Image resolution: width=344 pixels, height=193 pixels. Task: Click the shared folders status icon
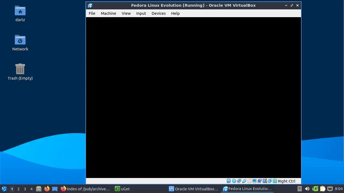pos(249,181)
